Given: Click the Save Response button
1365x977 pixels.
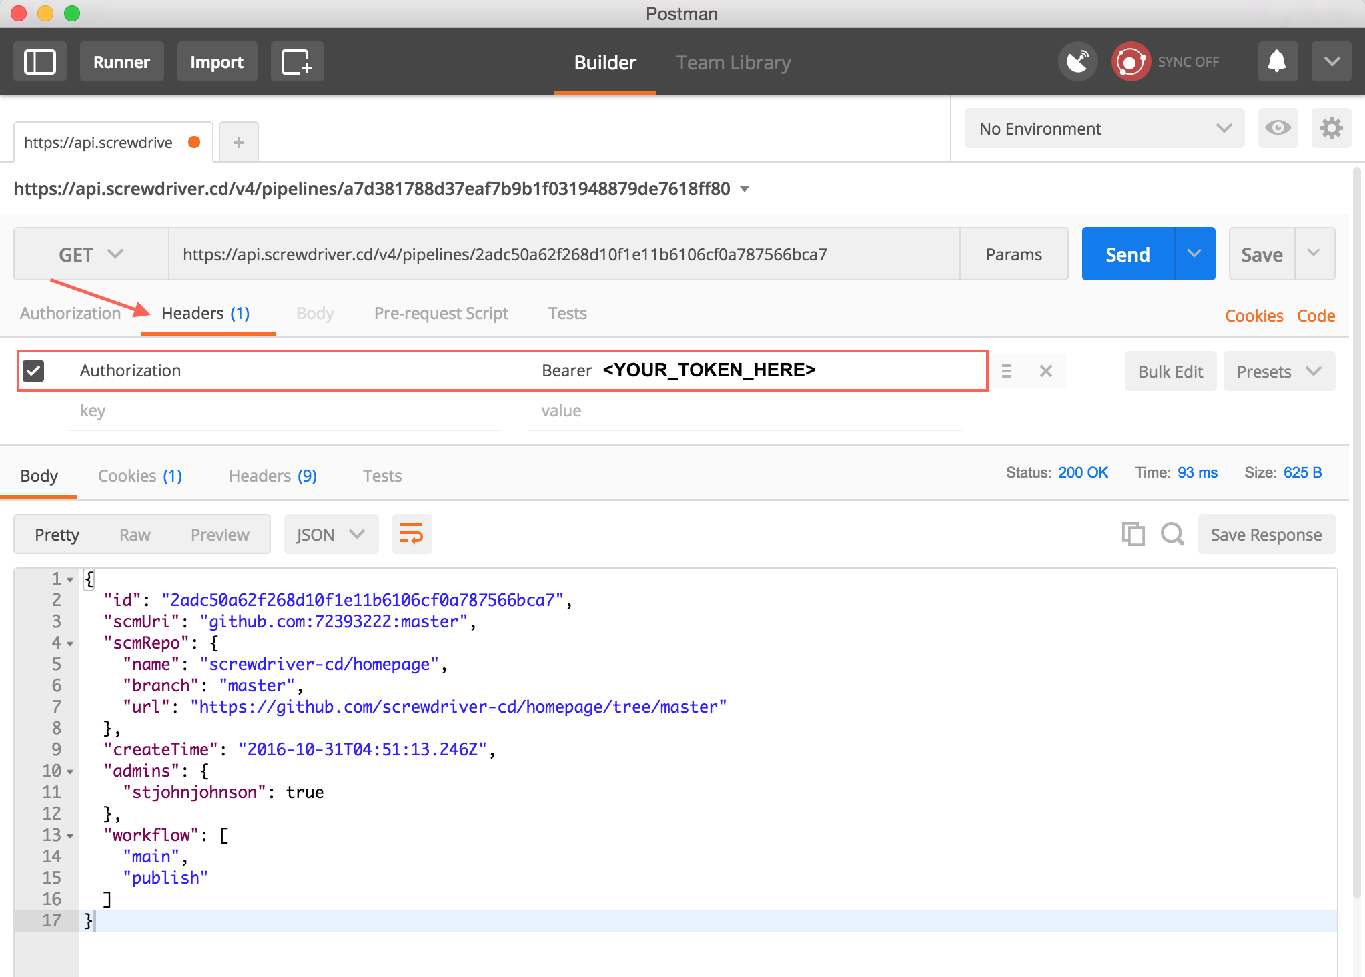Looking at the screenshot, I should (1266, 534).
